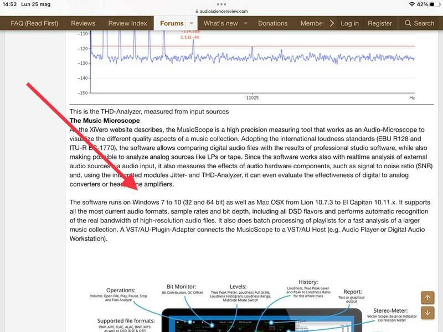Click the 'Hz' axis unit label

[x=412, y=98]
